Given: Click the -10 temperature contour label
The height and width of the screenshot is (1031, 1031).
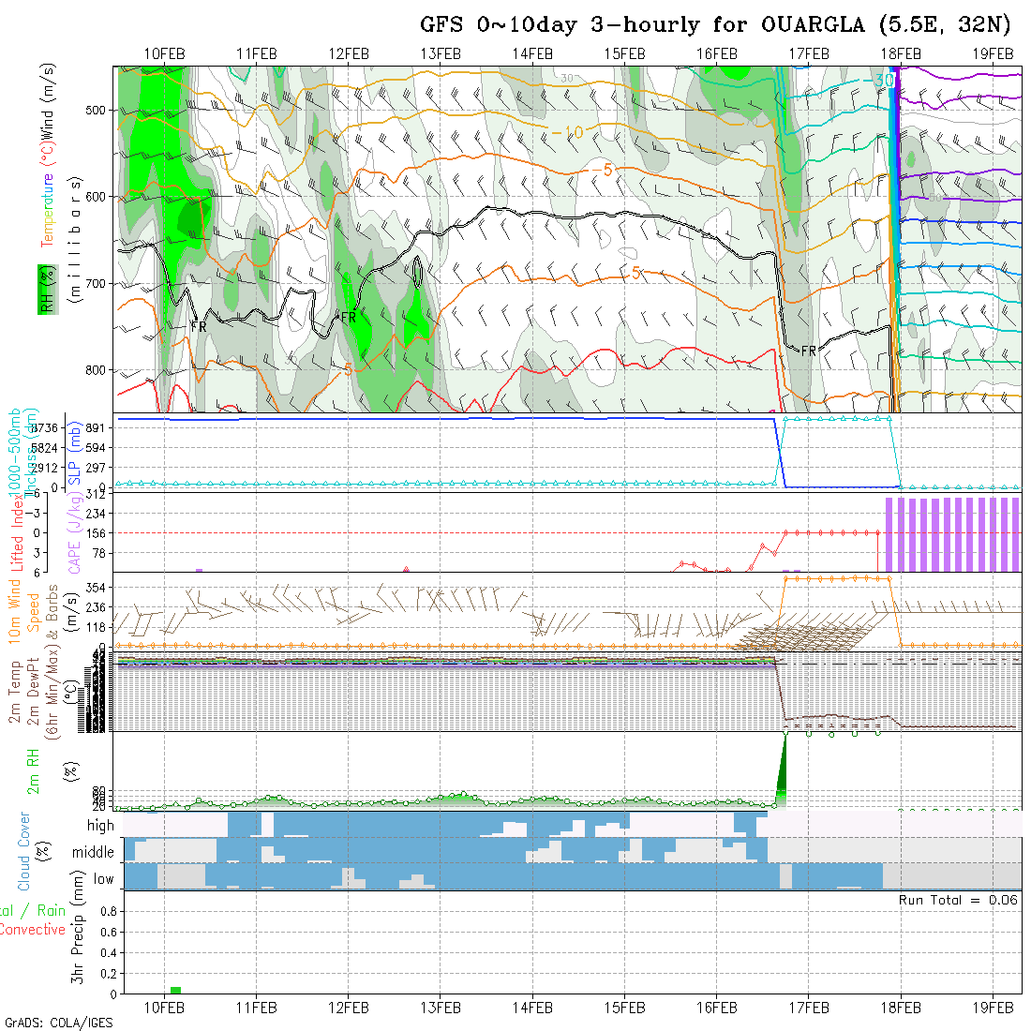Looking at the screenshot, I should tap(567, 132).
